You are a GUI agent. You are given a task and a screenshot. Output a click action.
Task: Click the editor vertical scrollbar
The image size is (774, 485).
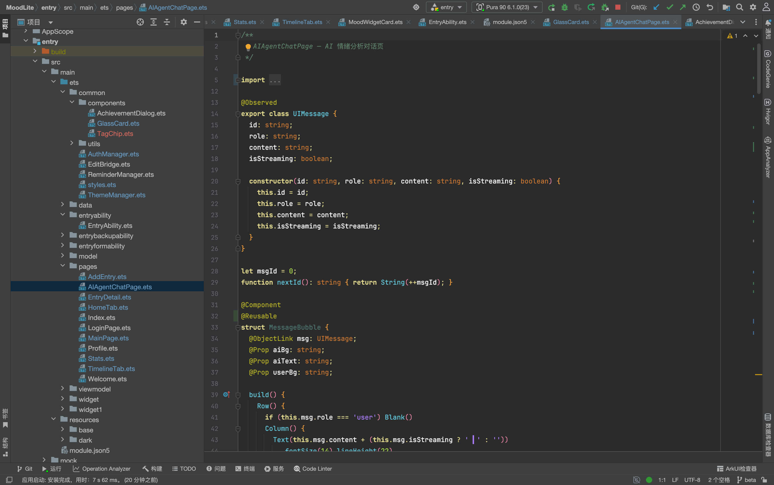[759, 68]
